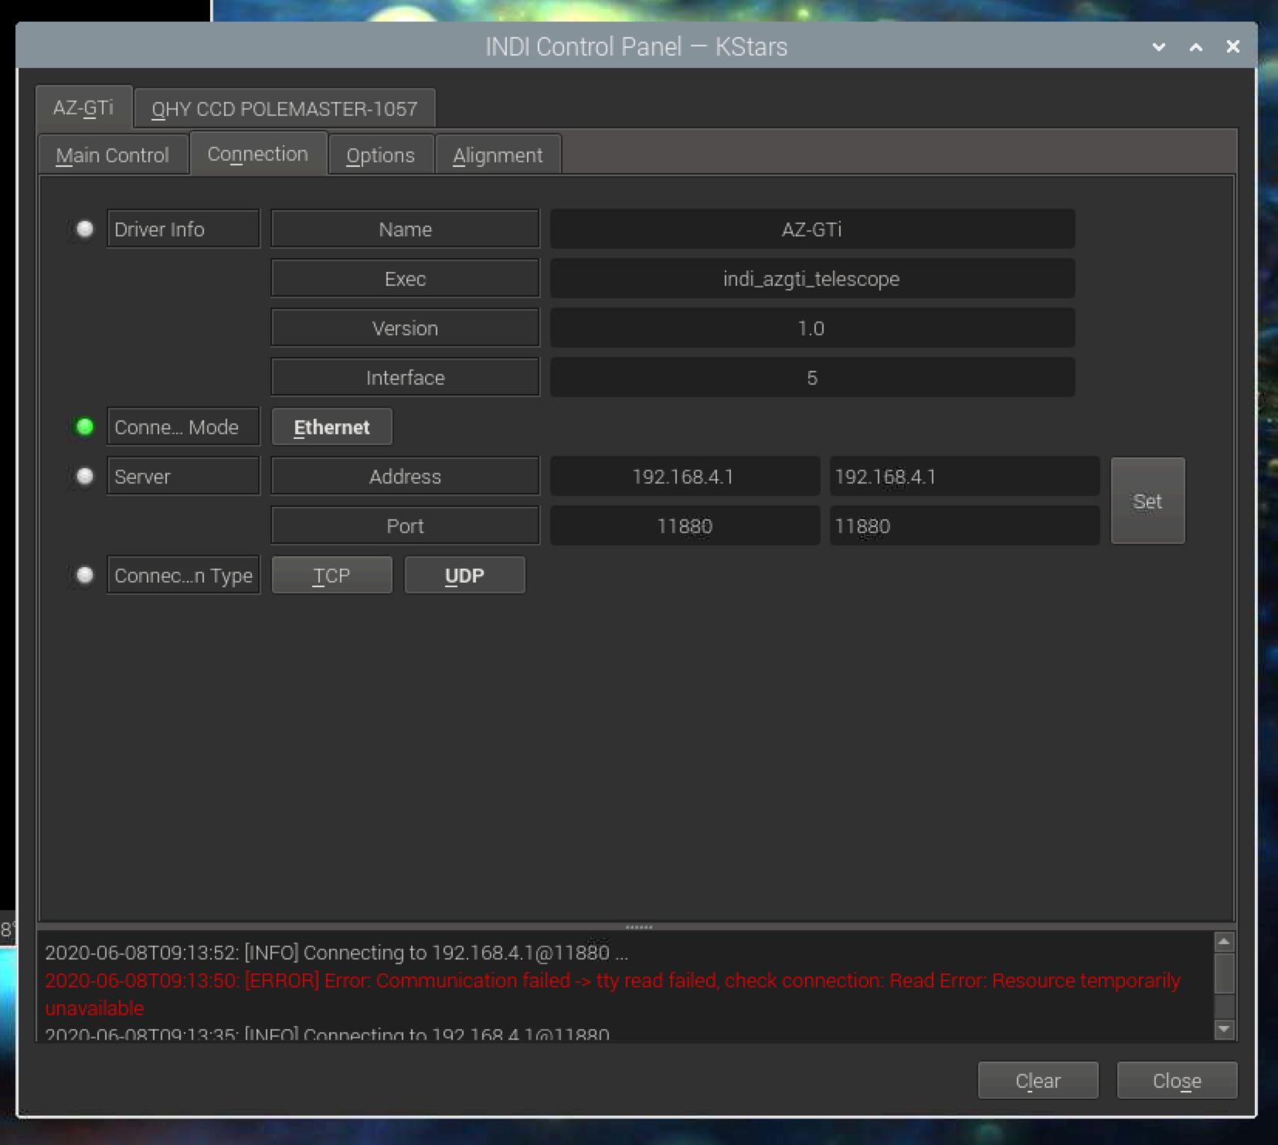This screenshot has width=1278, height=1145.
Task: Click the red ERROR communication failed log line
Action: [612, 994]
